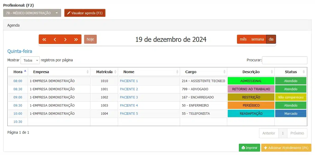
Task: Switch to semana view
Action: click(x=258, y=39)
